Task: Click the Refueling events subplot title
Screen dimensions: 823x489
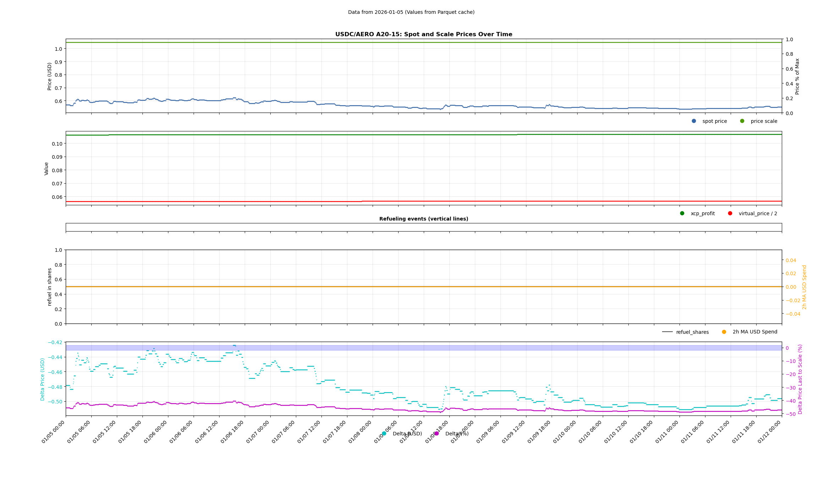Action: click(x=423, y=219)
